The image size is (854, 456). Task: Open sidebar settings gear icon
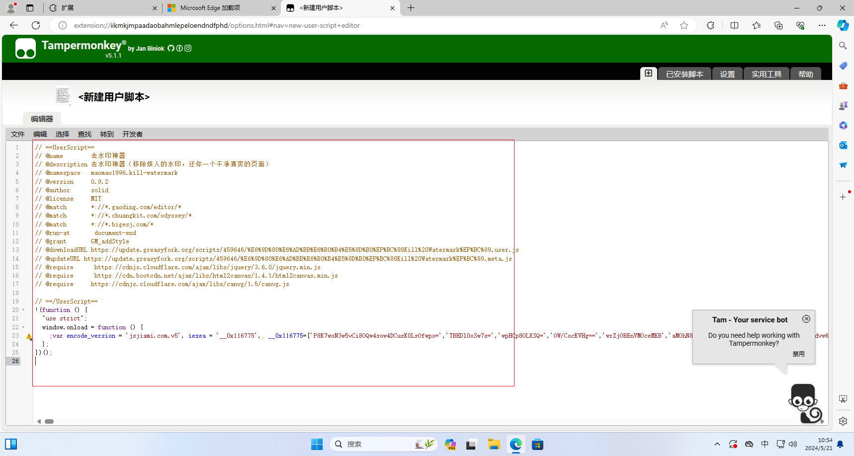pos(843,421)
